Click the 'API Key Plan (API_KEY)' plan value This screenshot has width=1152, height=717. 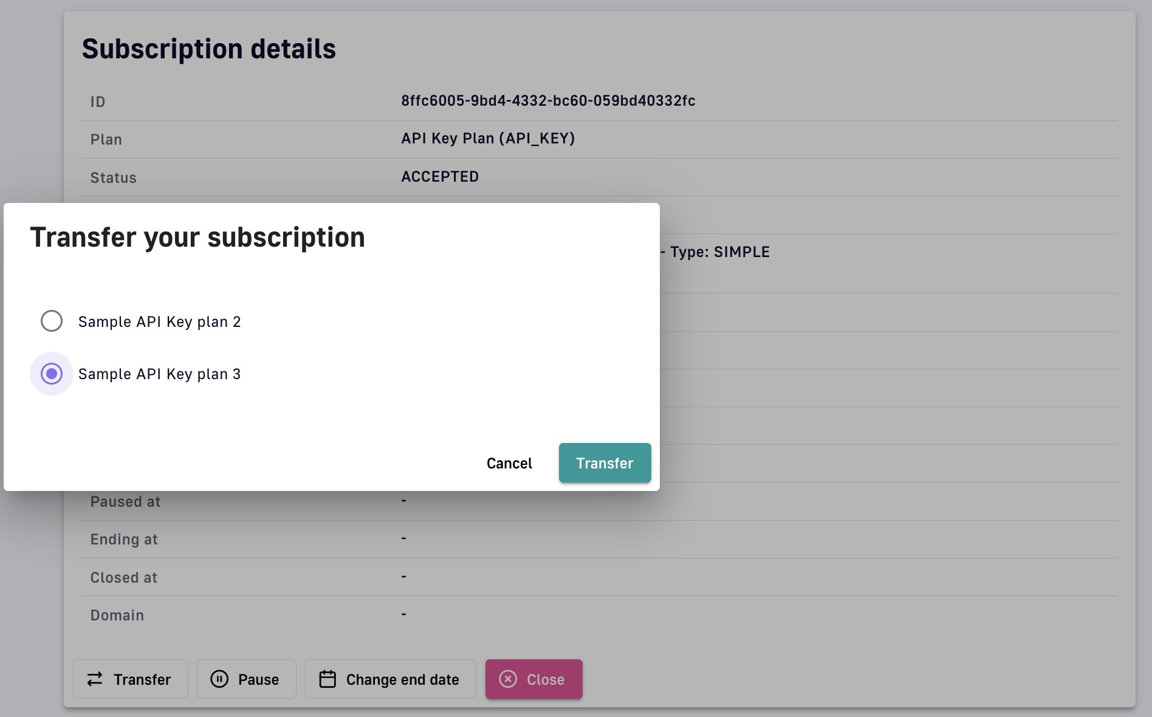[488, 139]
